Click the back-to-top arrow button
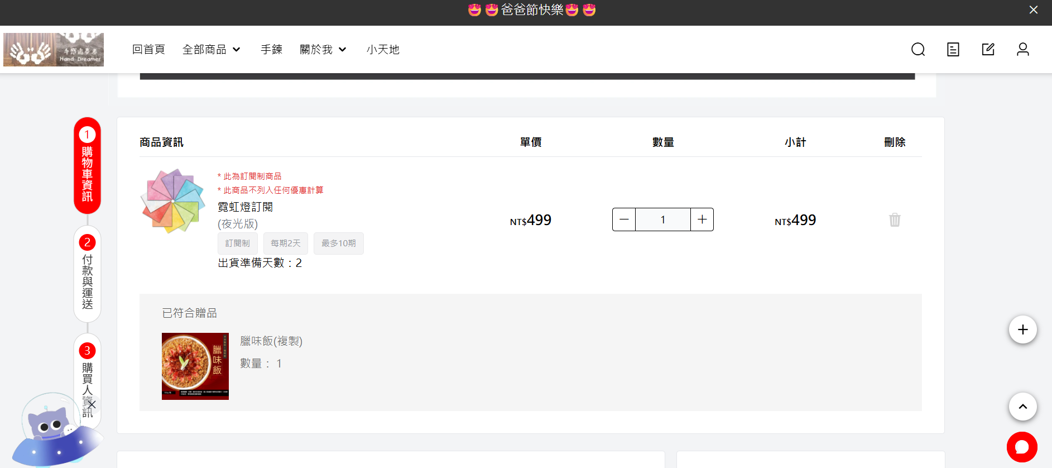1052x468 pixels. [x=1022, y=407]
